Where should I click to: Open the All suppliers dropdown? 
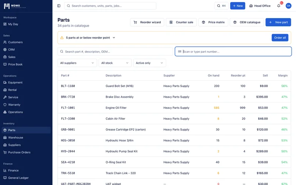tap(77, 63)
